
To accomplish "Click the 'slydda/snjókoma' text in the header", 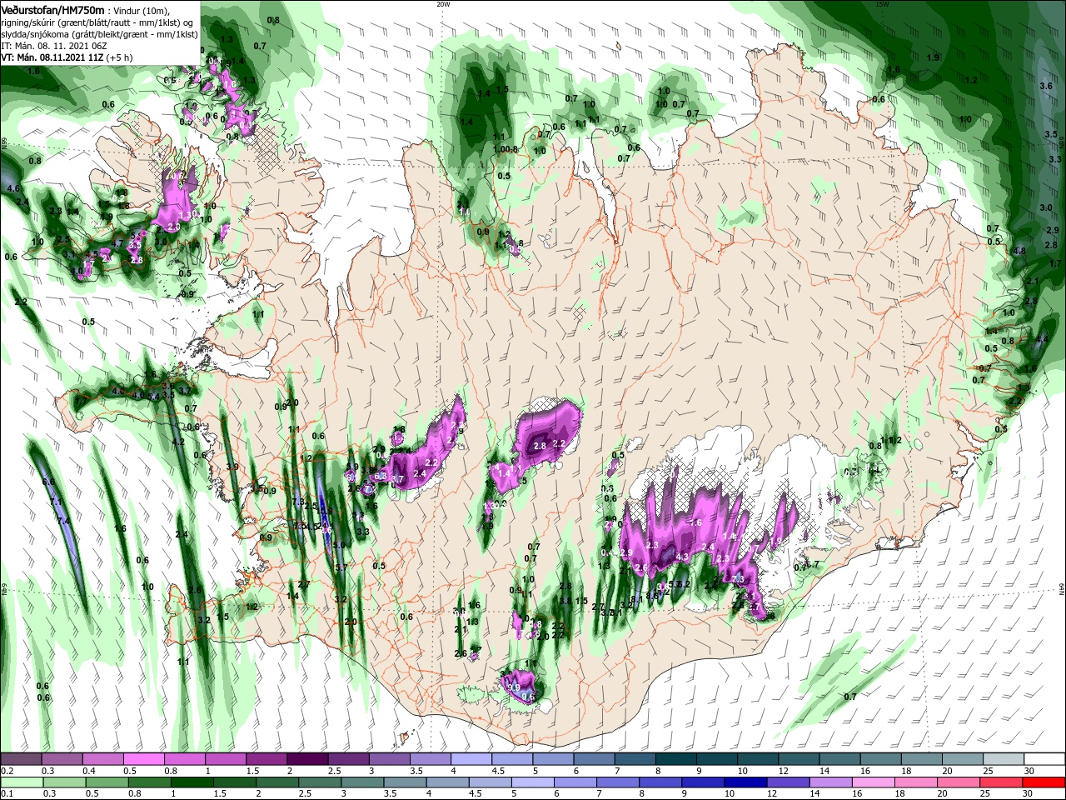I will 33,35.
